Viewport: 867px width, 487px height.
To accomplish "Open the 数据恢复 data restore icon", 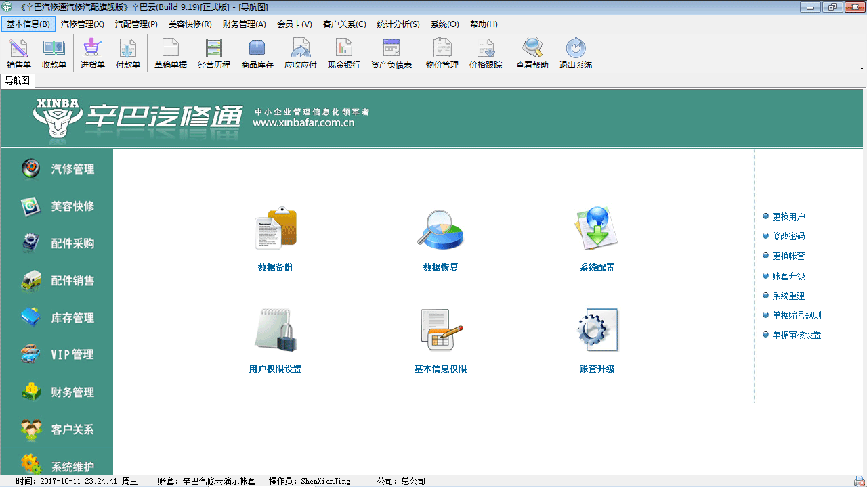I will (x=440, y=229).
